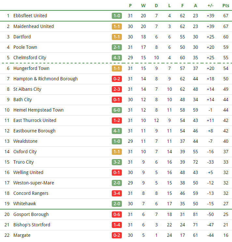This screenshot has width=232, height=242.
Task: Click the +/- goal difference header
Action: point(210,6)
